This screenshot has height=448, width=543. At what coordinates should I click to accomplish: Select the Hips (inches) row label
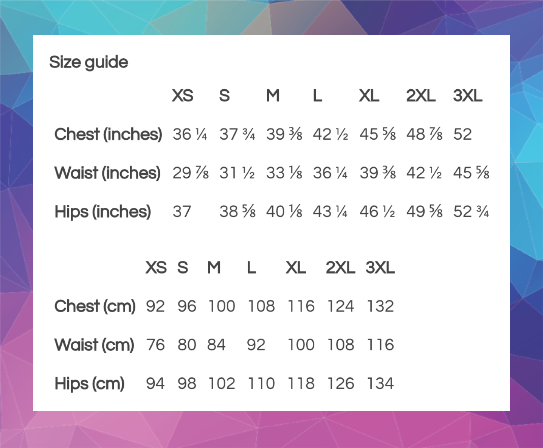pos(102,212)
